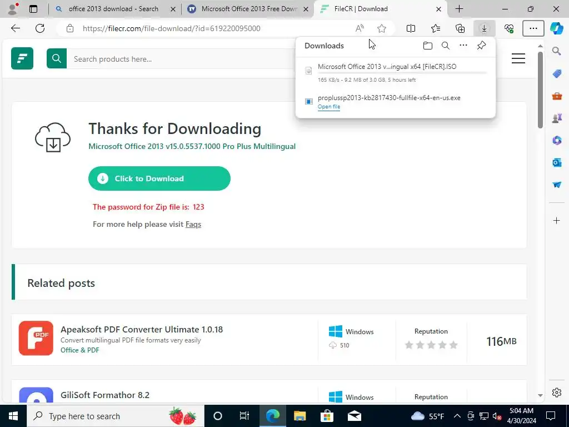The image size is (569, 427).
Task: Click the taskbar search box
Action: click(x=116, y=416)
